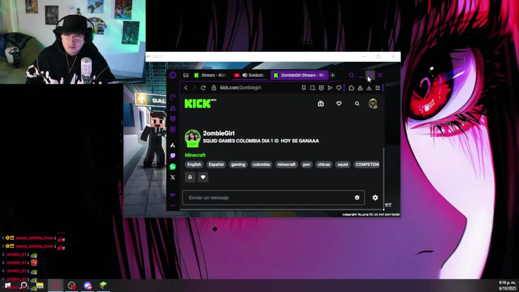Click the Kick search magnifier

(x=357, y=104)
